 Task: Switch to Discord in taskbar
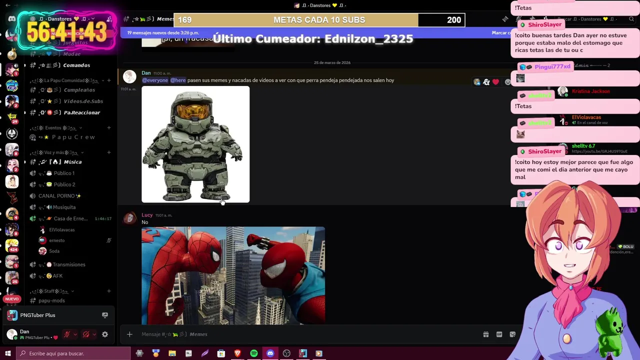(270, 353)
